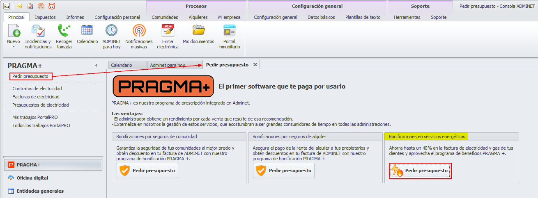Open Presupuestos de electricidad
Image resolution: width=538 pixels, height=198 pixels.
point(41,105)
